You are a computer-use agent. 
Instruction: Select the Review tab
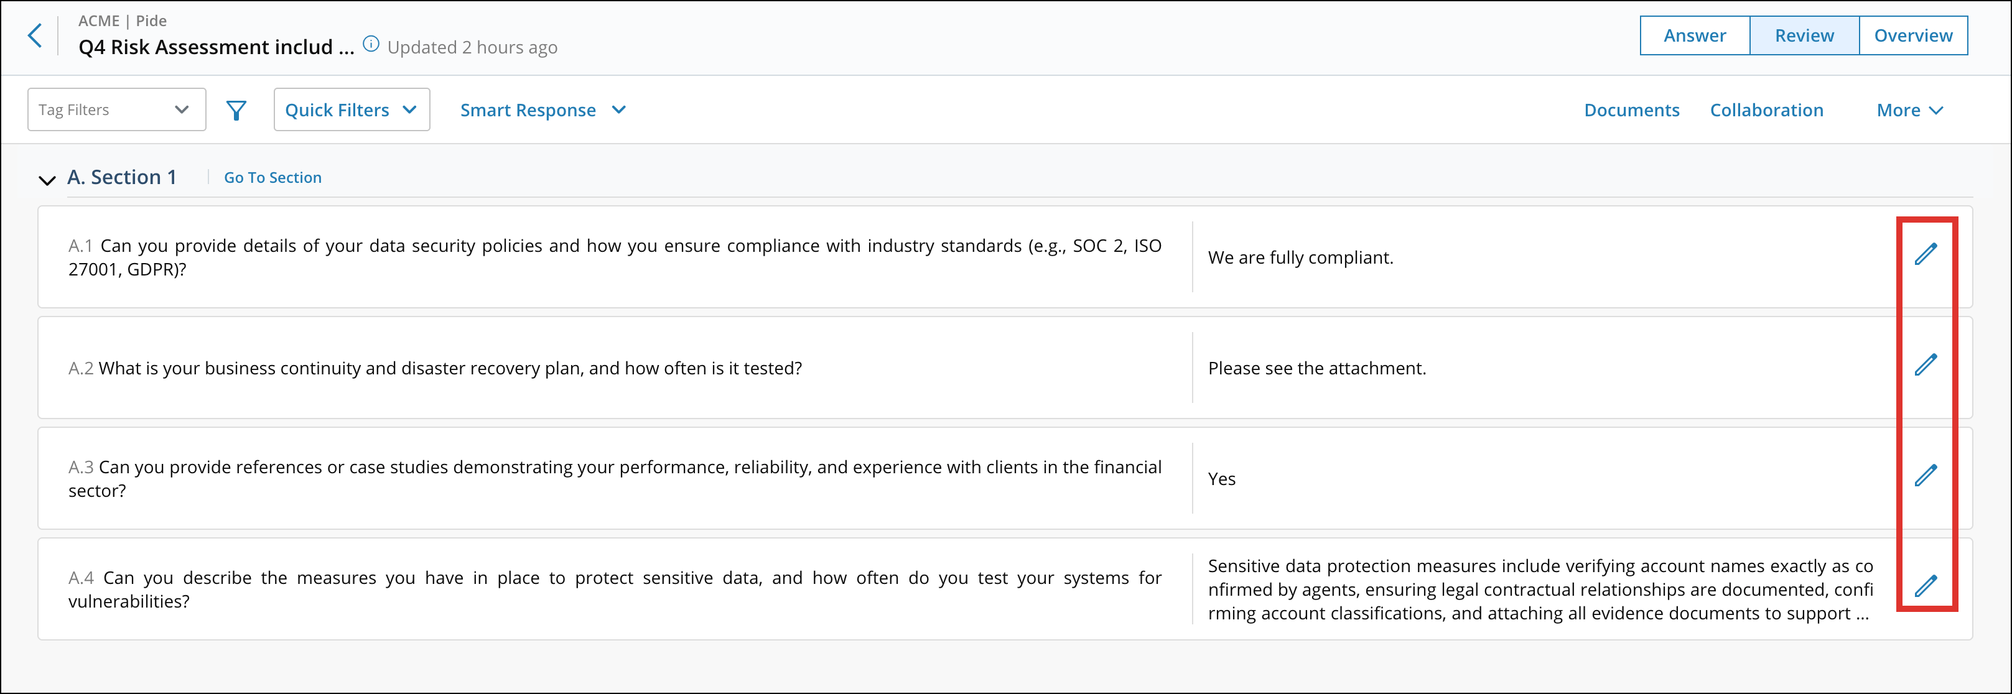[1804, 35]
